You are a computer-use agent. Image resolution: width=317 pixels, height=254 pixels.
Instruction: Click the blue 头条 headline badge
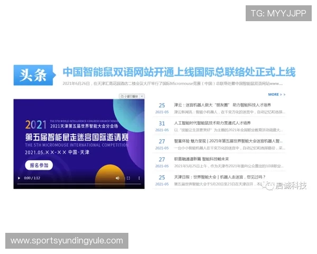pos(34,75)
